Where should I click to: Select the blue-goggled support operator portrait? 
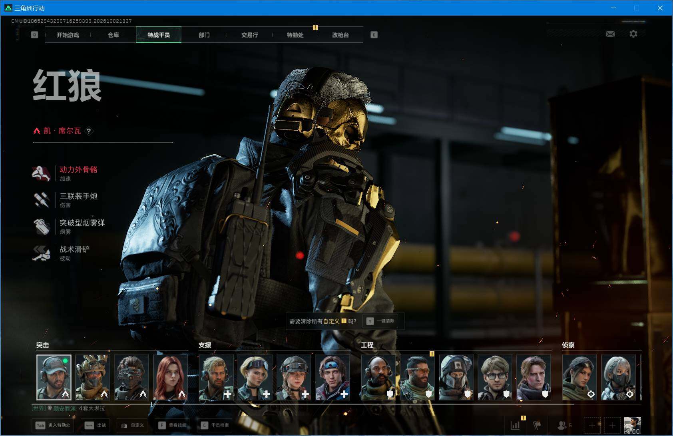tap(333, 377)
